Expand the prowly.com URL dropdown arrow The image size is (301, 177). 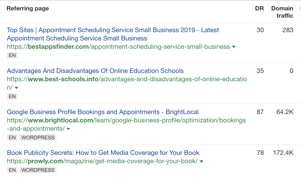point(201,161)
